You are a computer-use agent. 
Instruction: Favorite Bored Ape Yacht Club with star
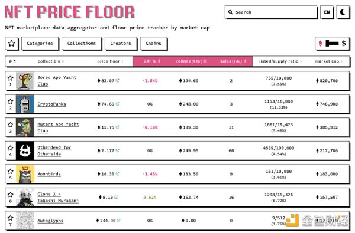click(11, 78)
